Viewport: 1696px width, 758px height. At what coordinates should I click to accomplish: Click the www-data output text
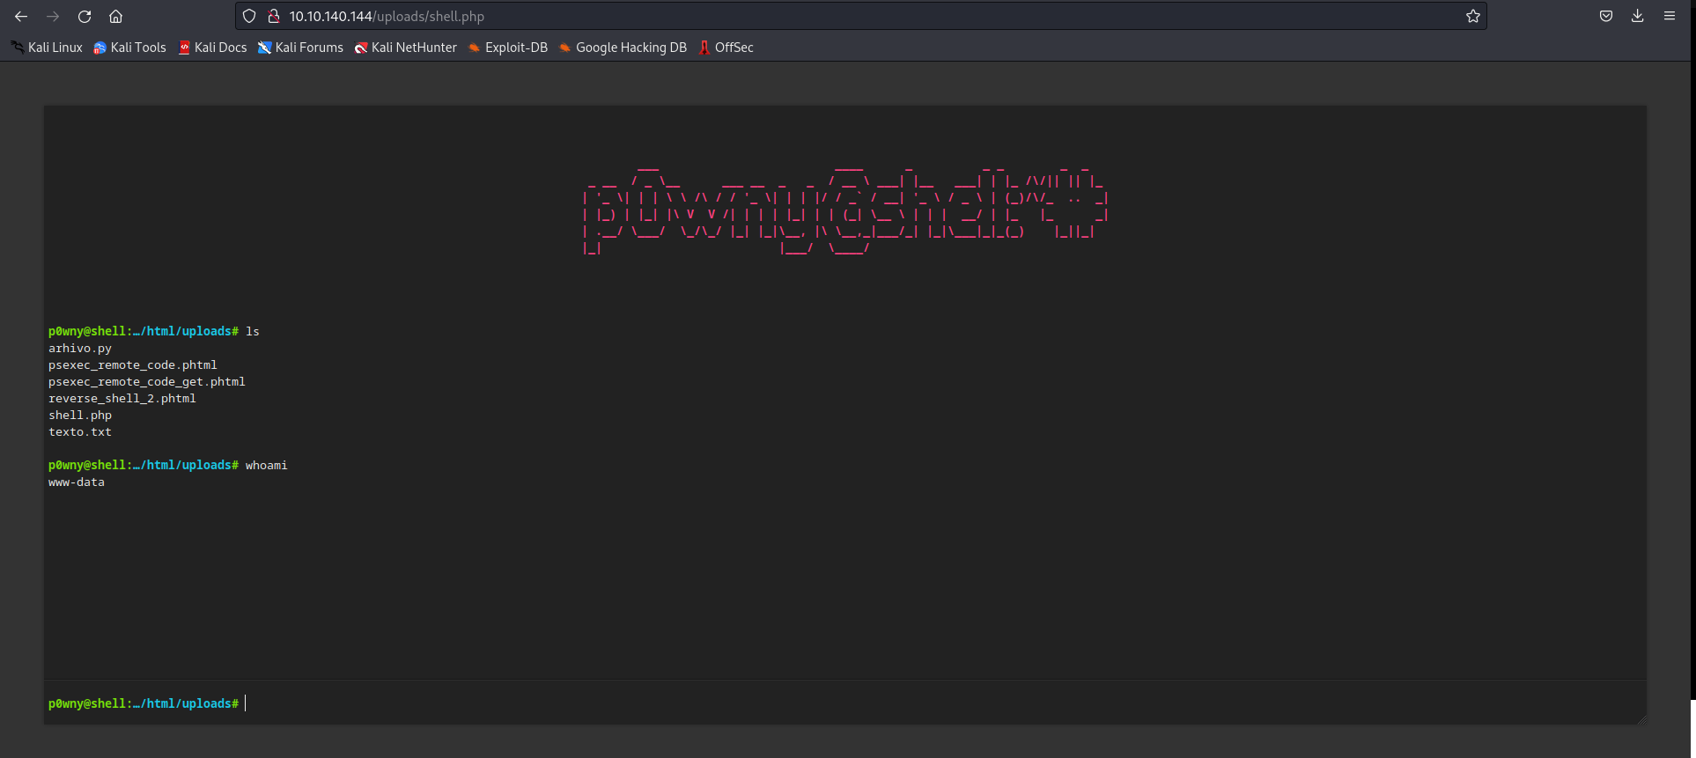coord(77,482)
